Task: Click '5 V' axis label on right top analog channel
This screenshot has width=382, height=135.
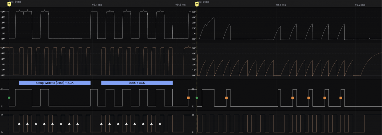Action: click(x=194, y=12)
